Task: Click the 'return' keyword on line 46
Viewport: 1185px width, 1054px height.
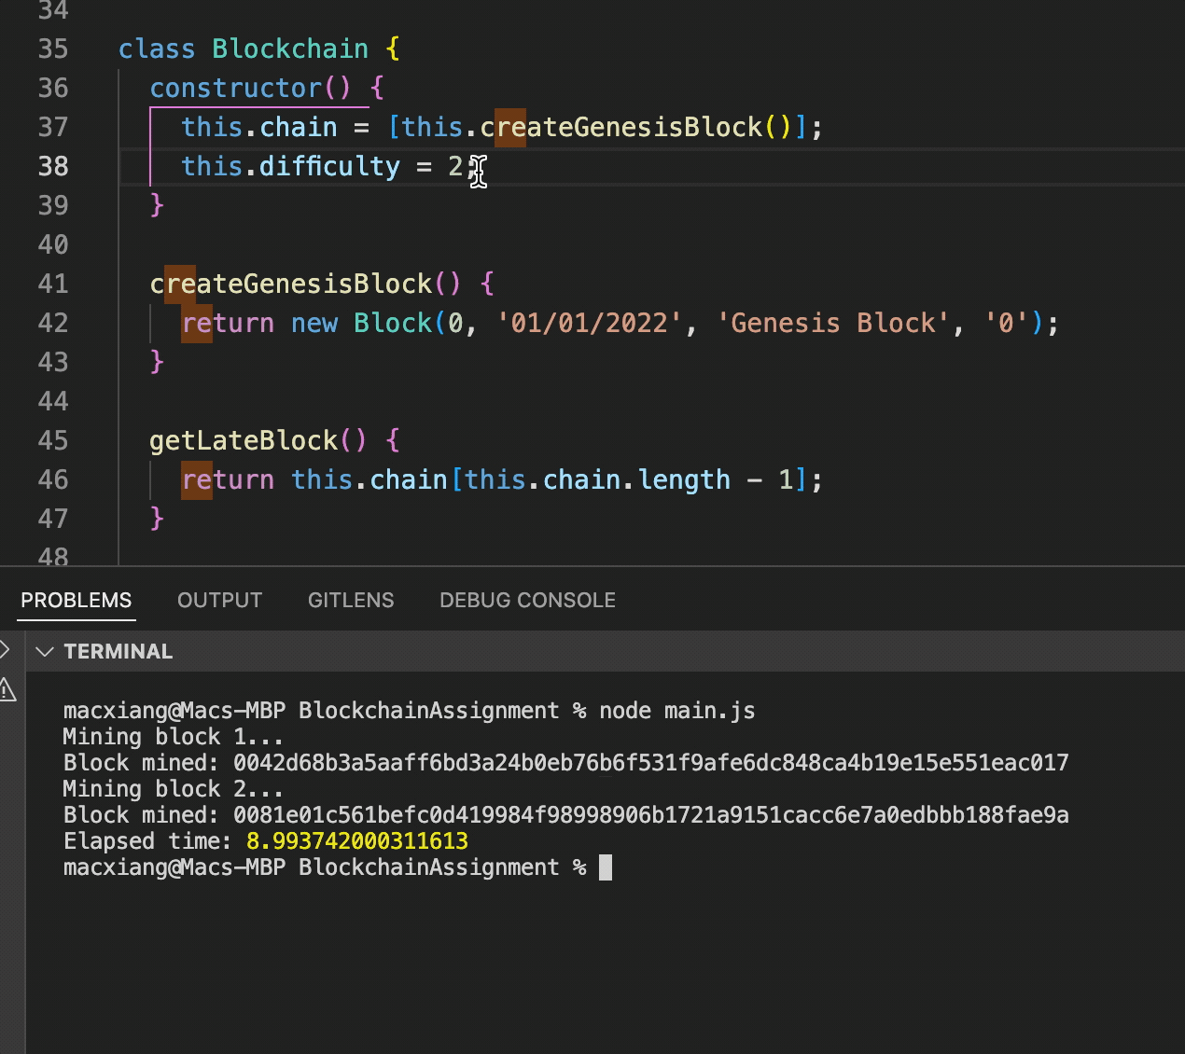Action: 228,479
